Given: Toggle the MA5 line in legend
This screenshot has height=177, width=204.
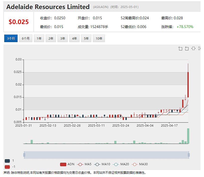Looking at the screenshot, I should click(x=84, y=164).
